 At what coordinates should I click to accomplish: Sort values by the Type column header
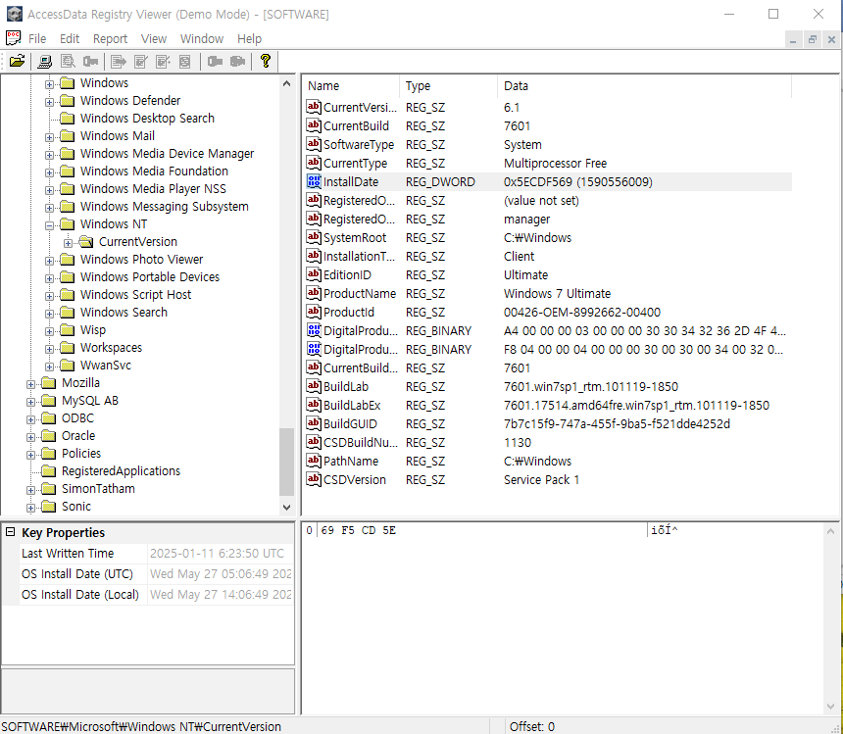(x=449, y=86)
